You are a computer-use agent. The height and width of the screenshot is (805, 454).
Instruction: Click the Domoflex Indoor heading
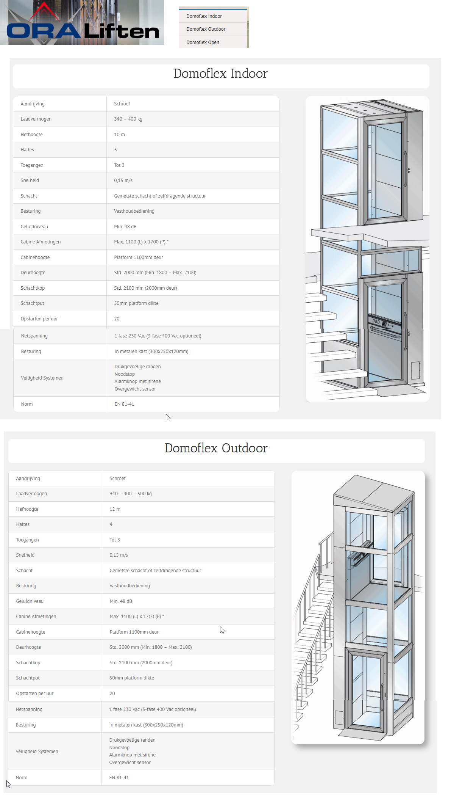coord(220,74)
